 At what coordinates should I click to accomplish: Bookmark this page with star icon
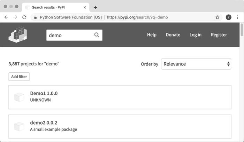click(217, 17)
